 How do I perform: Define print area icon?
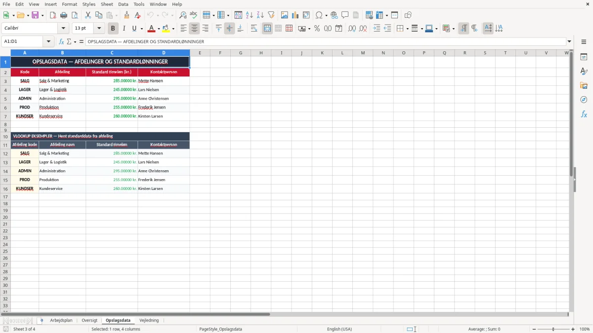point(369,15)
